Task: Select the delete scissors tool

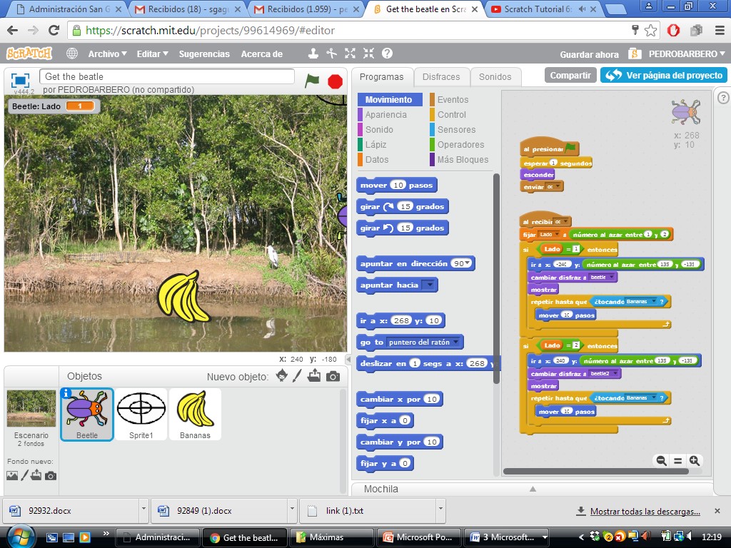Action: tap(333, 52)
